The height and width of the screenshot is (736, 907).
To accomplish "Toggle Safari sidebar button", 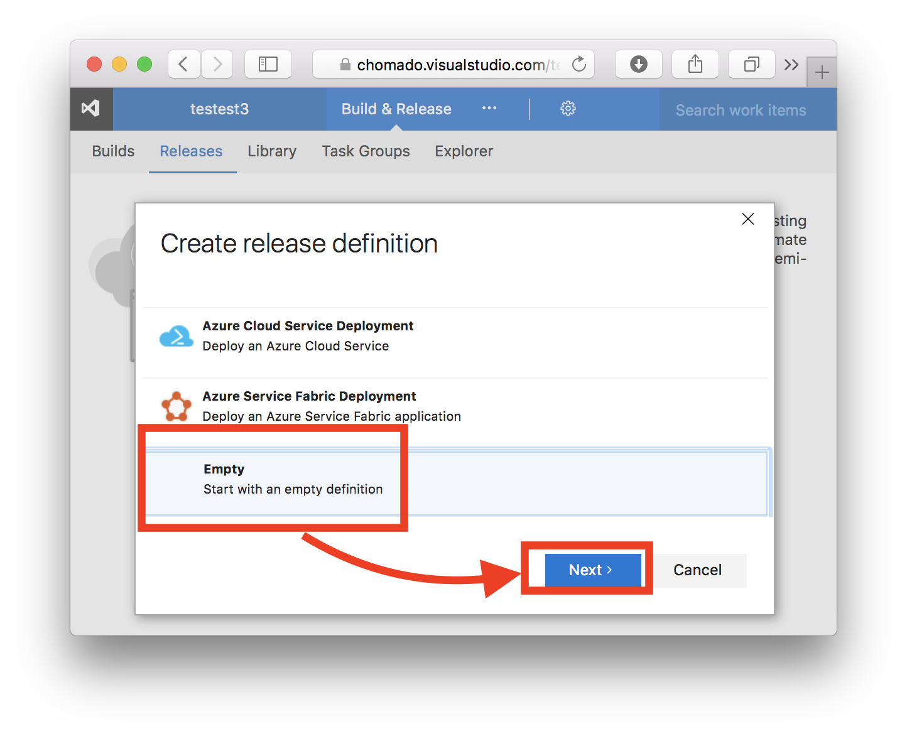I will point(268,64).
